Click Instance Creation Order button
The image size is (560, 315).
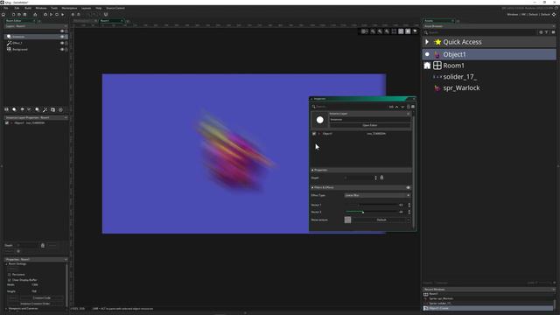click(x=35, y=304)
